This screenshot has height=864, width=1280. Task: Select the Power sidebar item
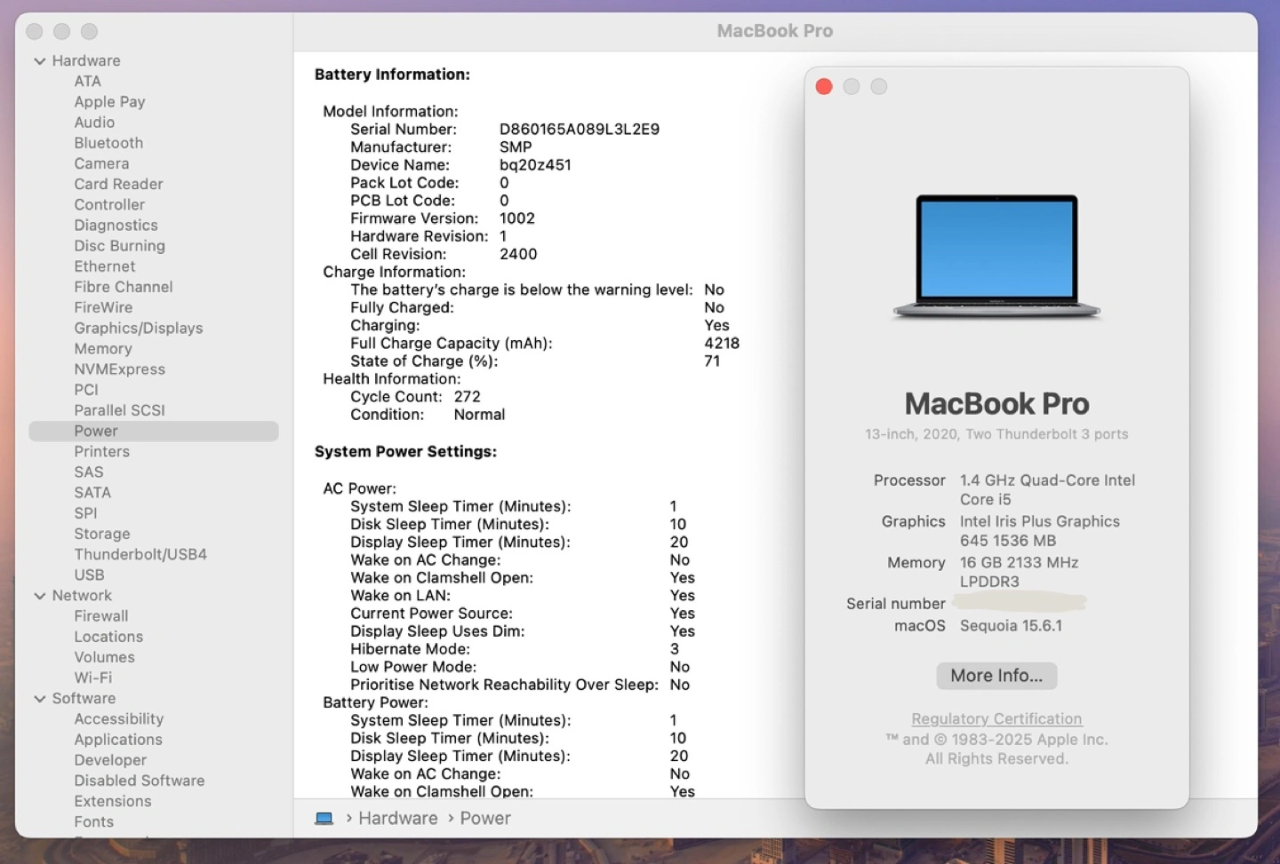[96, 431]
